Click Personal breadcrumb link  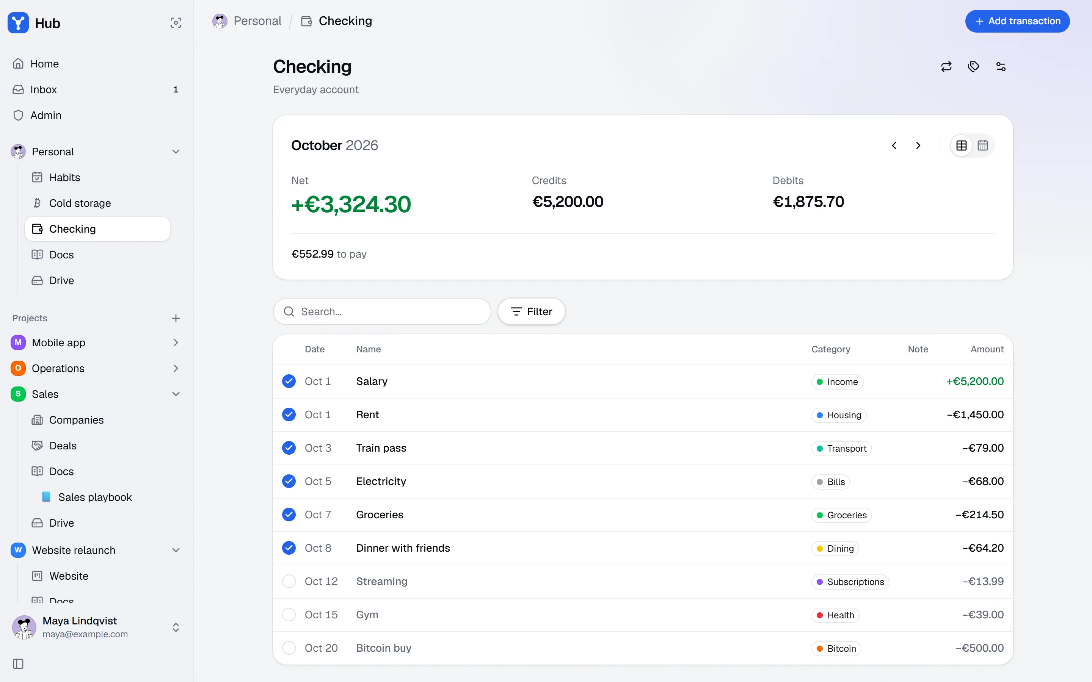[x=257, y=21]
